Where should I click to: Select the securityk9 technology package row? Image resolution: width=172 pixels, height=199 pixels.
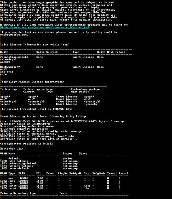tap(50, 102)
